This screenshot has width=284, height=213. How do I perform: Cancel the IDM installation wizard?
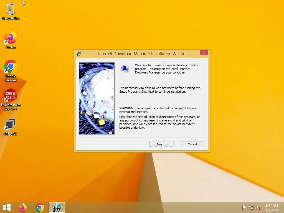click(x=192, y=144)
